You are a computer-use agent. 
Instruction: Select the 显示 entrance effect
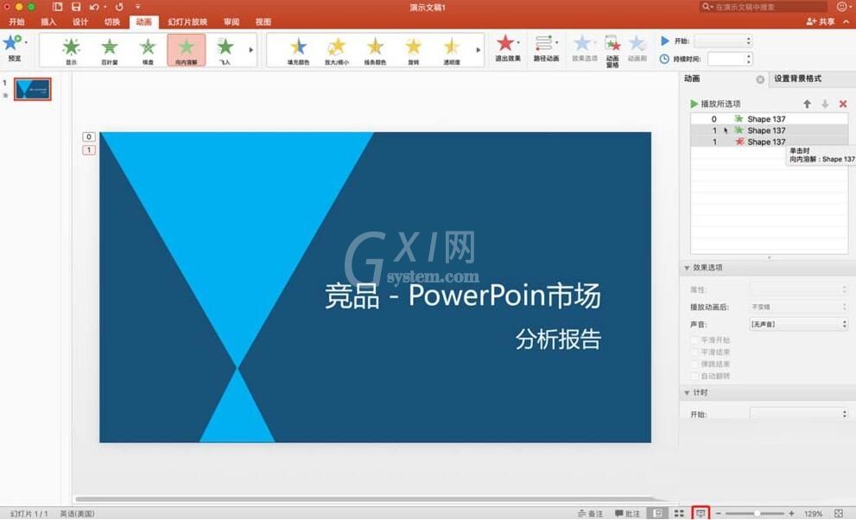click(71, 49)
